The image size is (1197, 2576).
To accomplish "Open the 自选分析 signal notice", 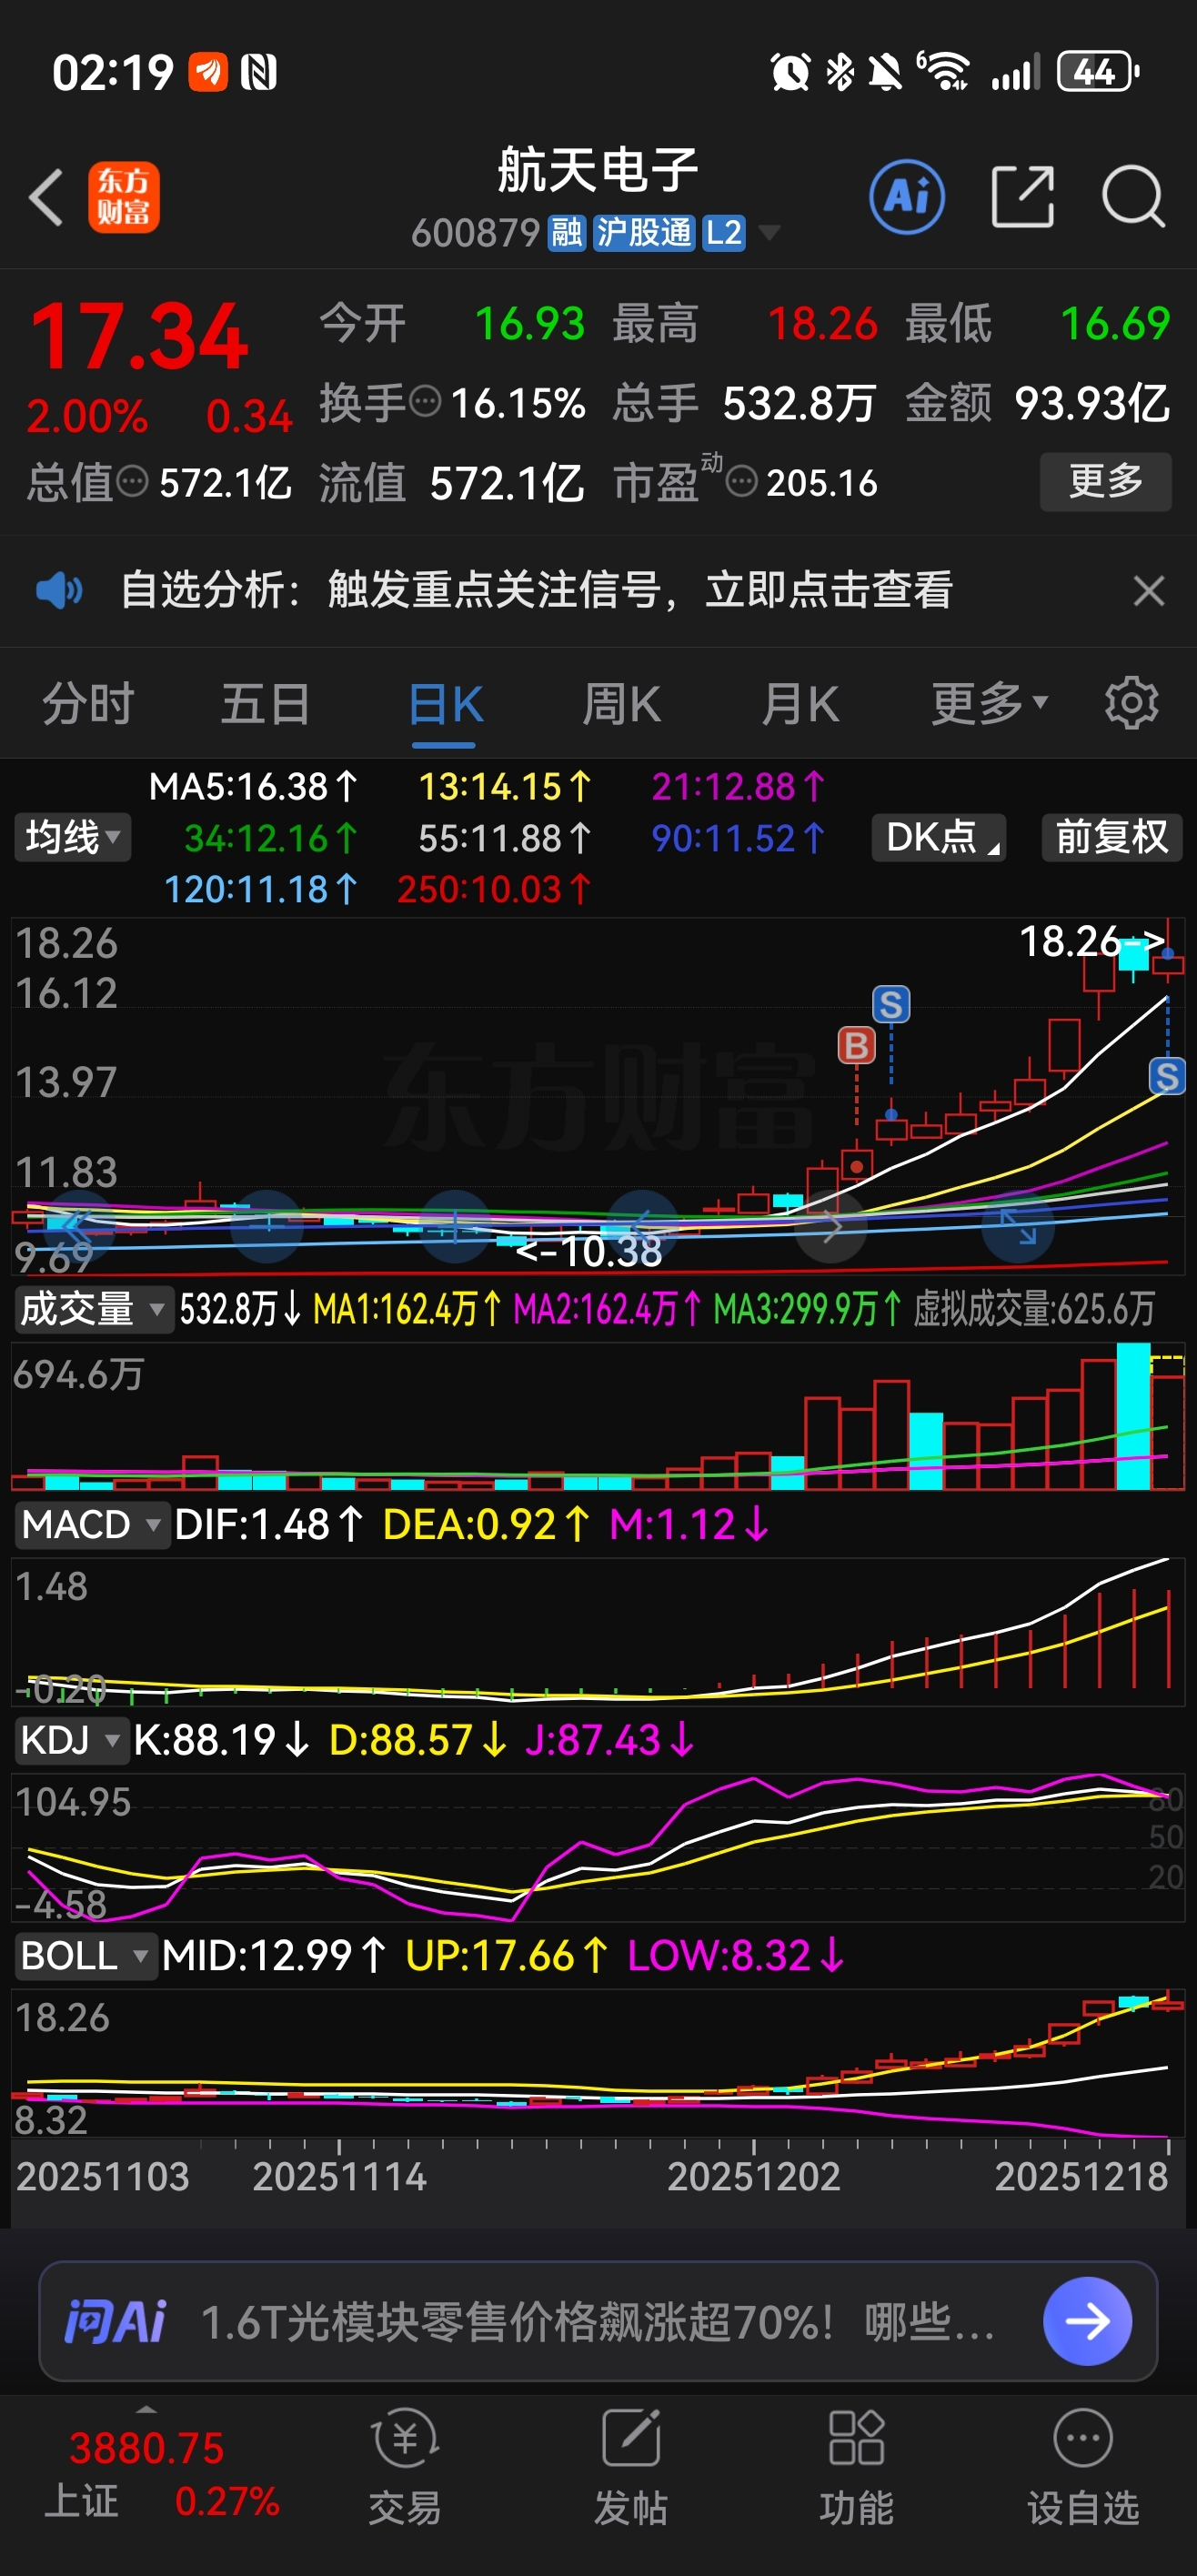I will pos(536,590).
